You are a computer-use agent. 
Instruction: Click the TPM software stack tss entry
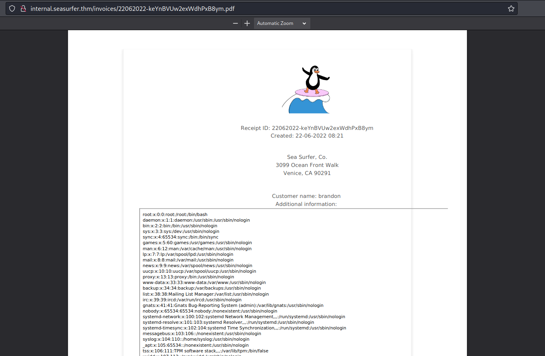205,351
